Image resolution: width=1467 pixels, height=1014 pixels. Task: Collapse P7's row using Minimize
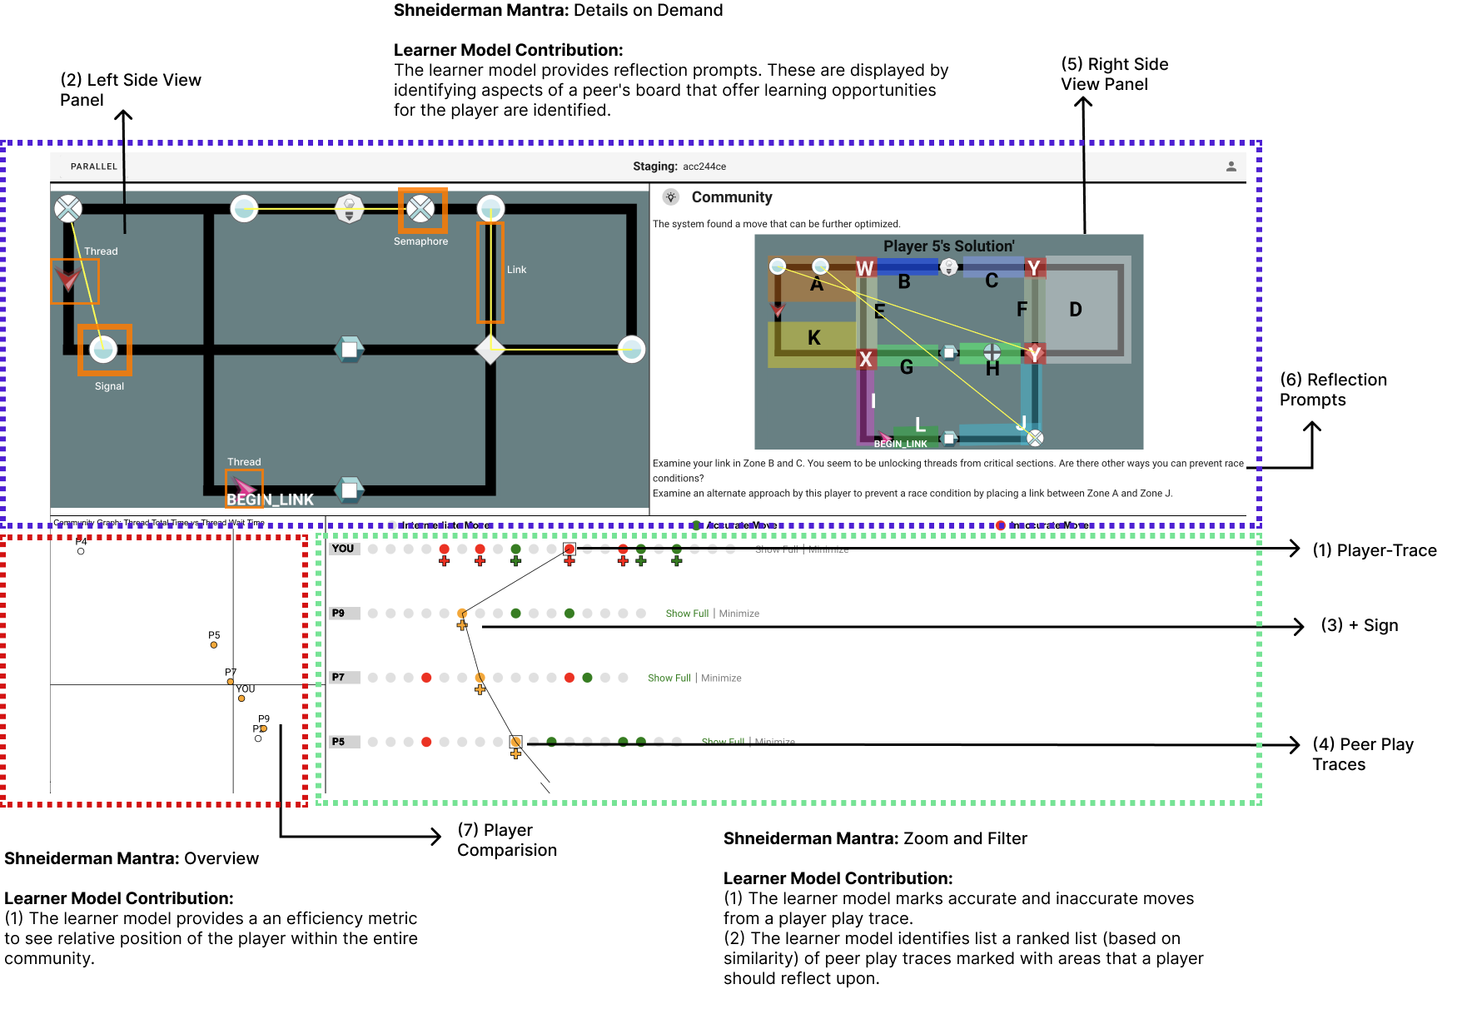click(719, 678)
